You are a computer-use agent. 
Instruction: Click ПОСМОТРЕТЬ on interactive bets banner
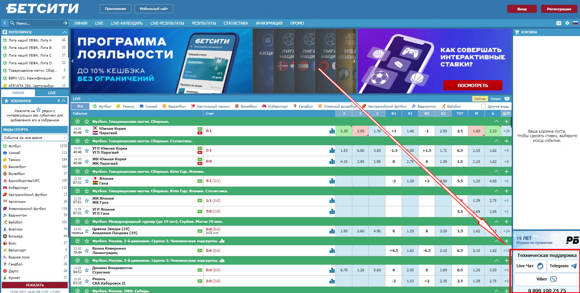click(x=473, y=85)
